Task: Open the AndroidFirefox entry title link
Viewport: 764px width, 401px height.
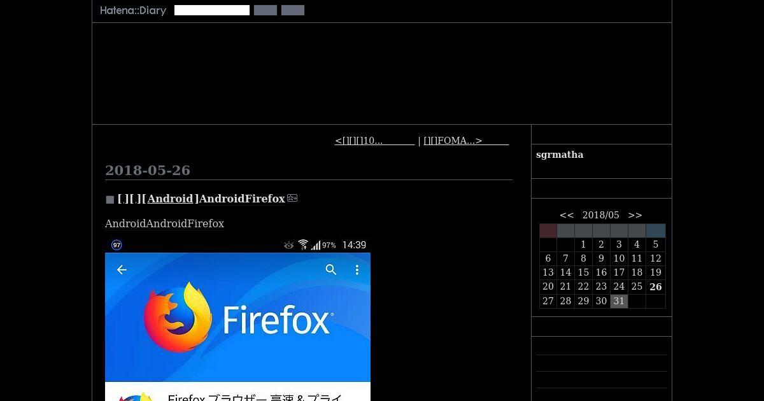Action: point(242,199)
